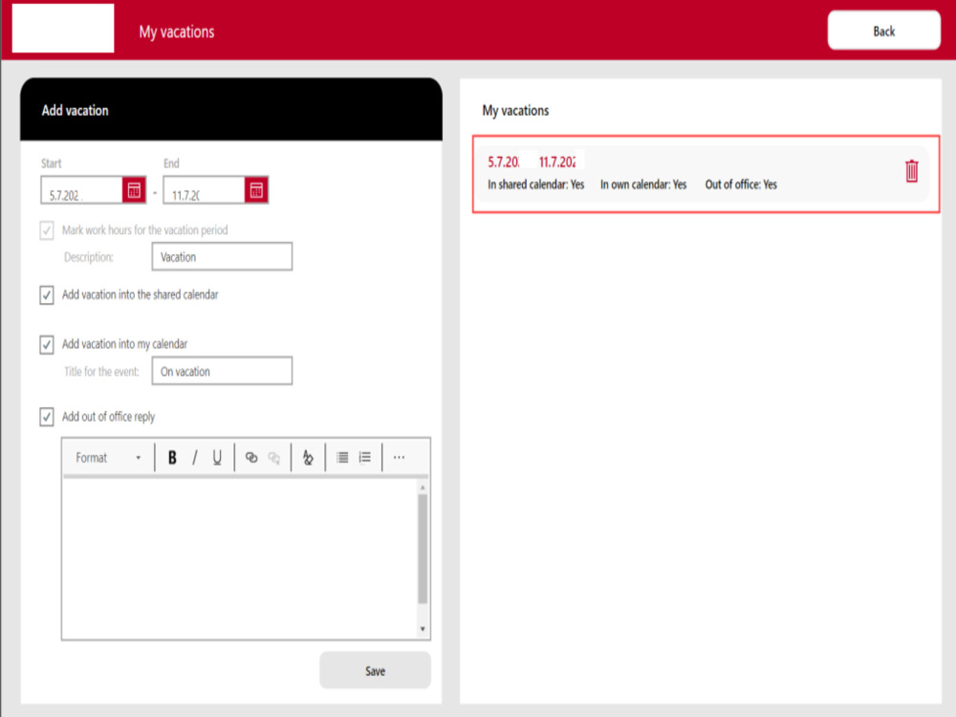
Task: Open the End date calendar picker
Action: tap(256, 190)
